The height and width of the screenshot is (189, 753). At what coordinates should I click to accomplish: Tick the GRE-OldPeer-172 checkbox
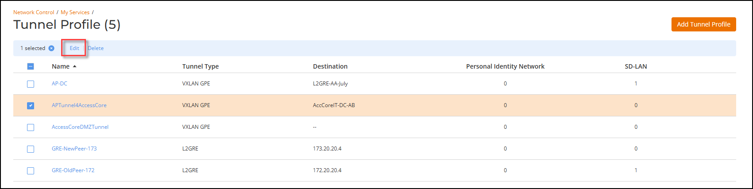point(31,170)
